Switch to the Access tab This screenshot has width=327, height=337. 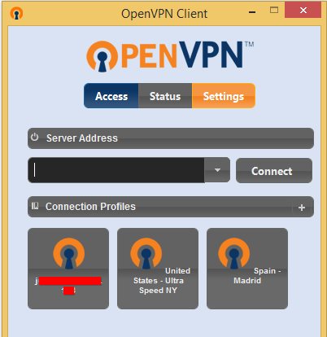pos(111,96)
